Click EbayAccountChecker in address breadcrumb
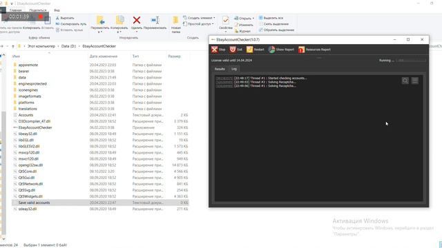 click(99, 46)
